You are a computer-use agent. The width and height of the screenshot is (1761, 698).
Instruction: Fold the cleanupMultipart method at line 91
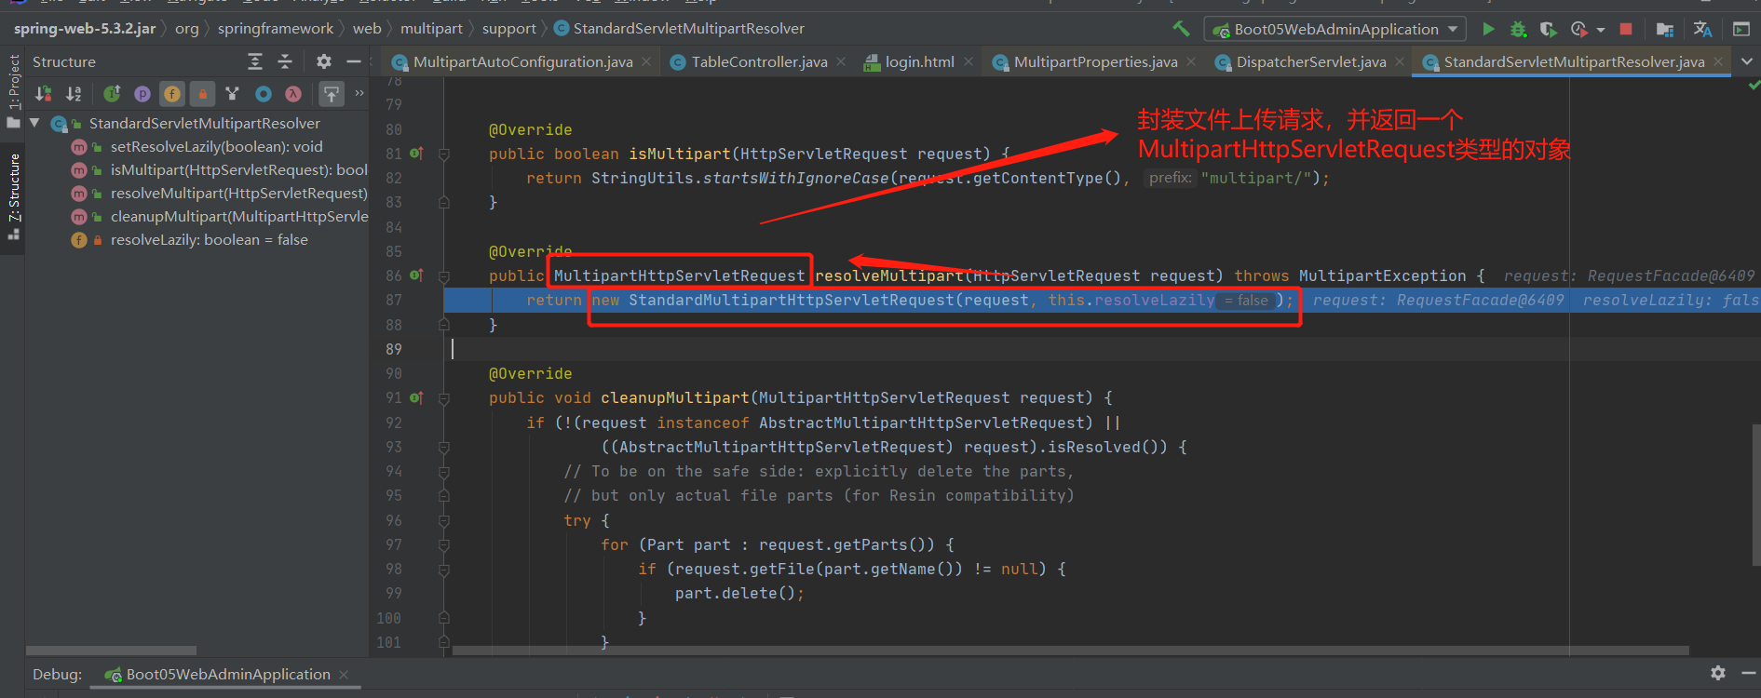(x=444, y=398)
